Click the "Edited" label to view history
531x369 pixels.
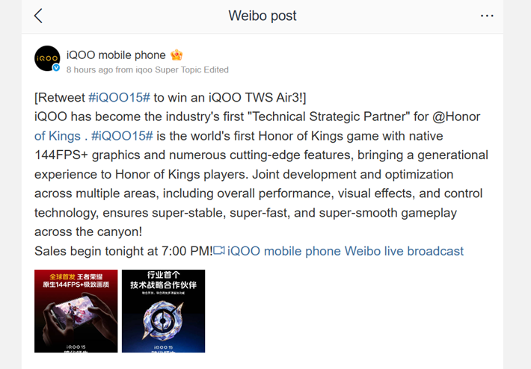(x=212, y=69)
